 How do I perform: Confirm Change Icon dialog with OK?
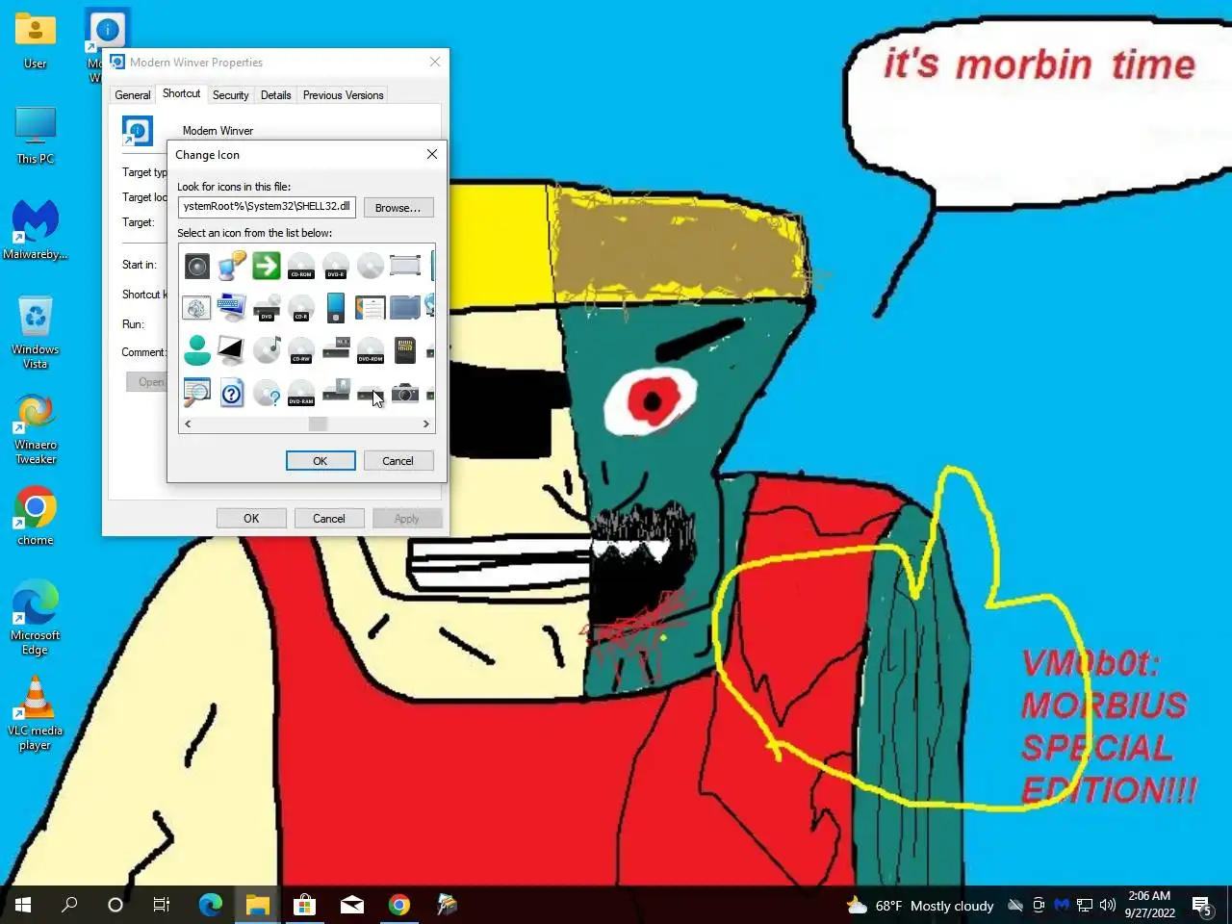click(x=321, y=461)
